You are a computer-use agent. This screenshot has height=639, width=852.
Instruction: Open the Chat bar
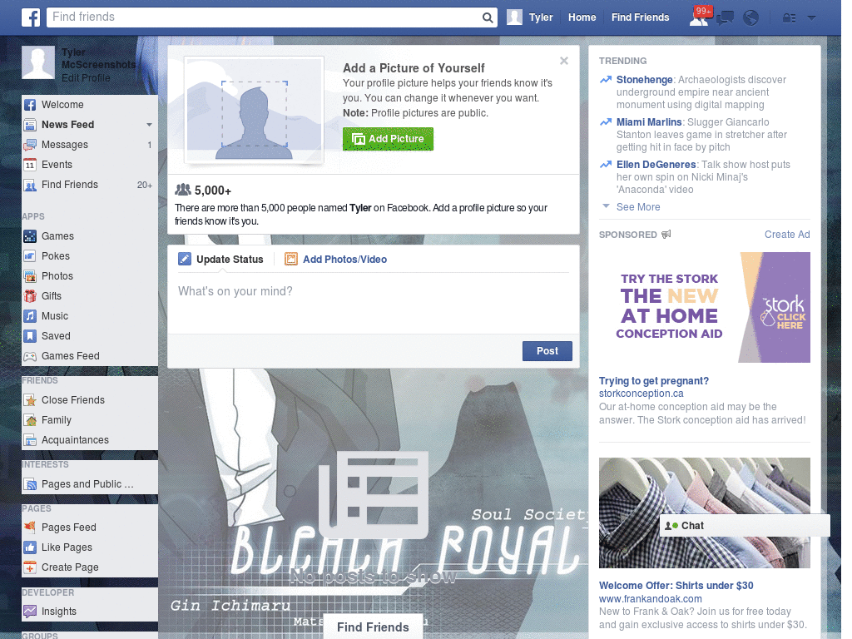point(745,526)
